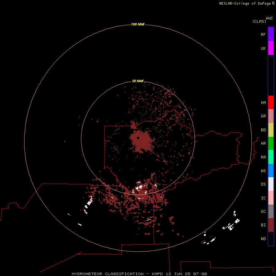Click the NEXLAB-College of DuPage credit text
The width and height of the screenshot is (276, 276).
[x=245, y=3]
